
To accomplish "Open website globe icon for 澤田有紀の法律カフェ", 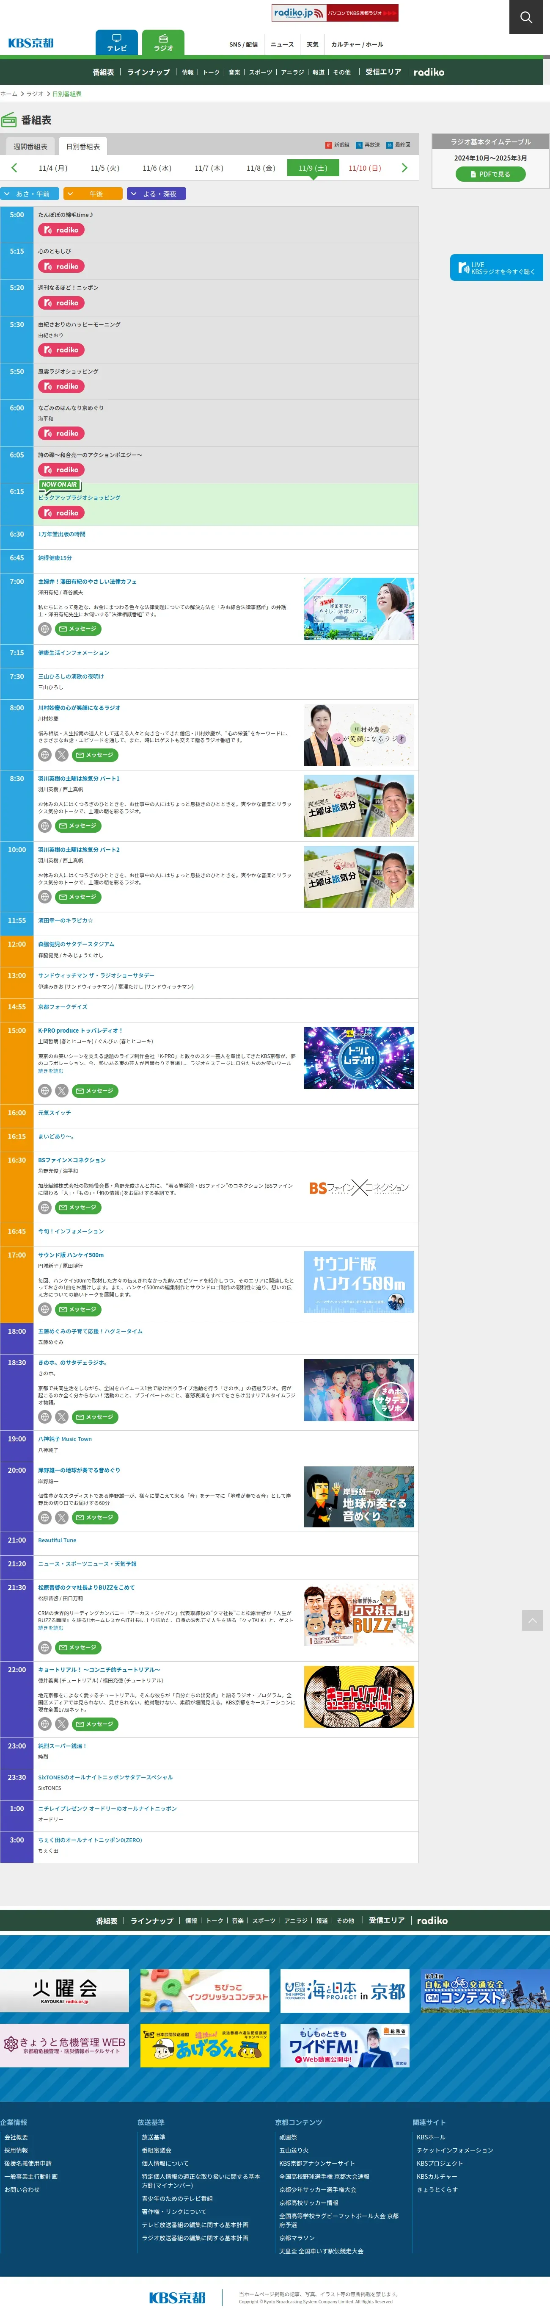I will [x=44, y=629].
